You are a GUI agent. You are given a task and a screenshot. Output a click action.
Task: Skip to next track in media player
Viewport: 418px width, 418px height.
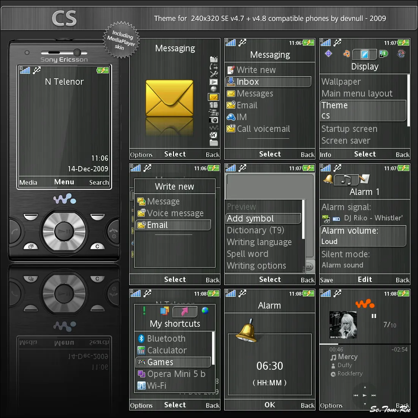tap(374, 395)
